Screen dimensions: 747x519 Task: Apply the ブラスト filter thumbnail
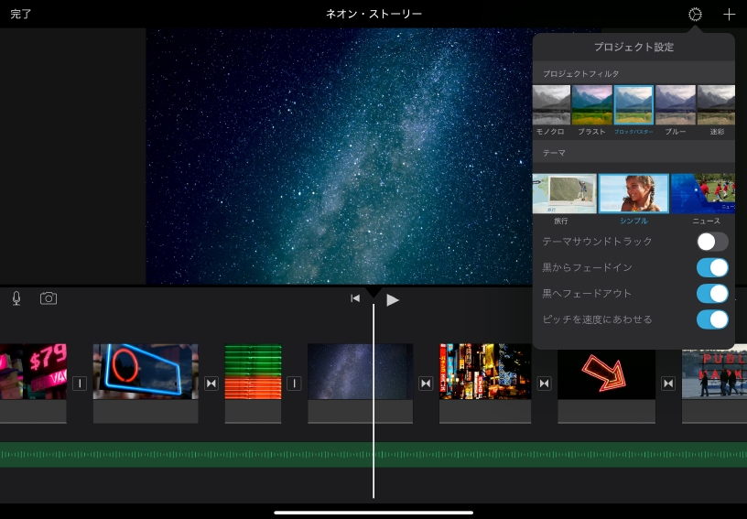[x=591, y=105]
